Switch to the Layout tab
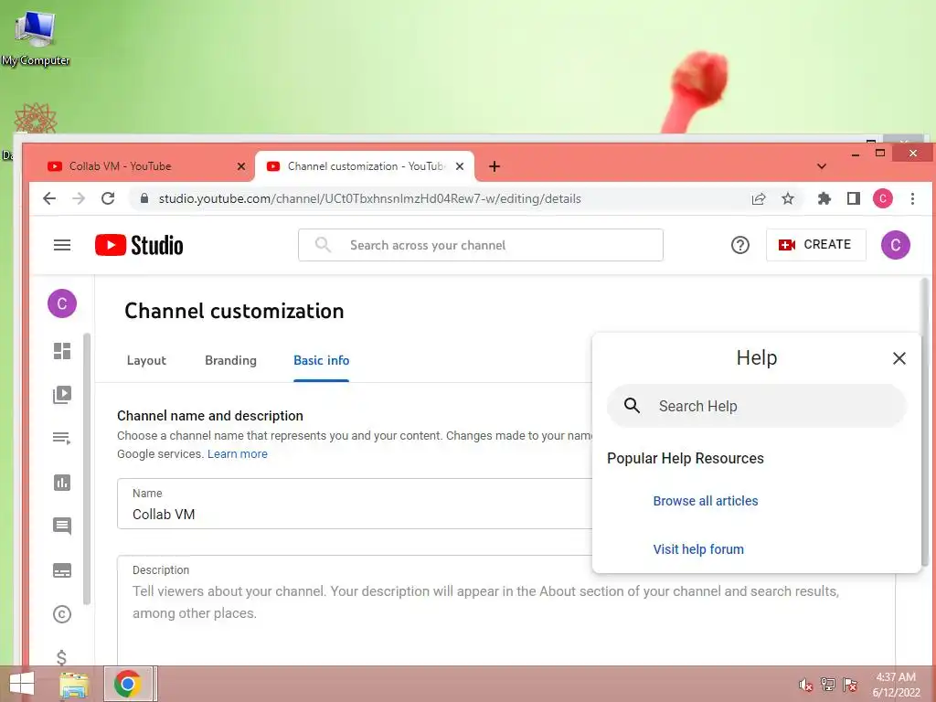Image resolution: width=936 pixels, height=702 pixels. 146,360
